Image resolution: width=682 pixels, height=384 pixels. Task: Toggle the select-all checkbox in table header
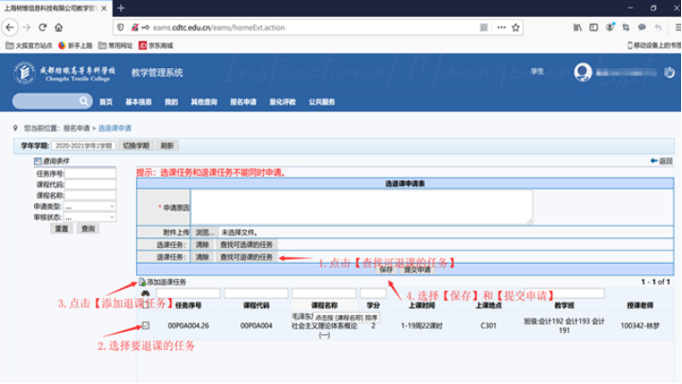tap(145, 305)
